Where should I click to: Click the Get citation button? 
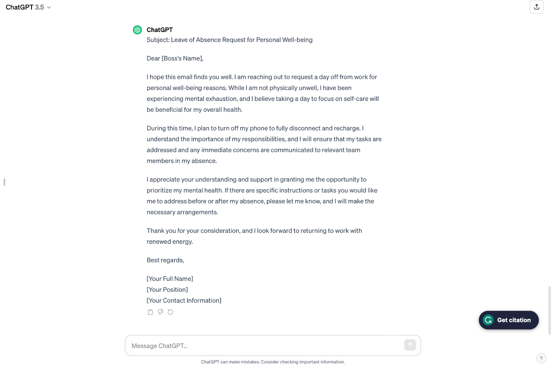pos(509,320)
